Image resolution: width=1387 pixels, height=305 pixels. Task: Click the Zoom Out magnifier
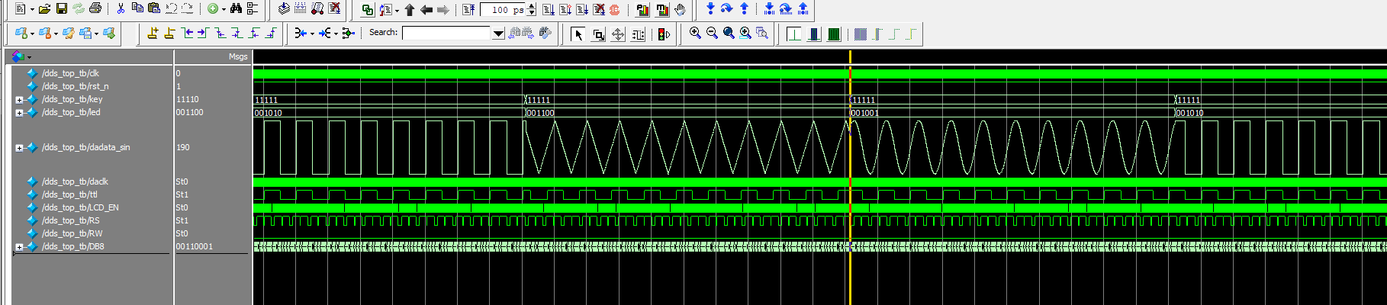[712, 33]
